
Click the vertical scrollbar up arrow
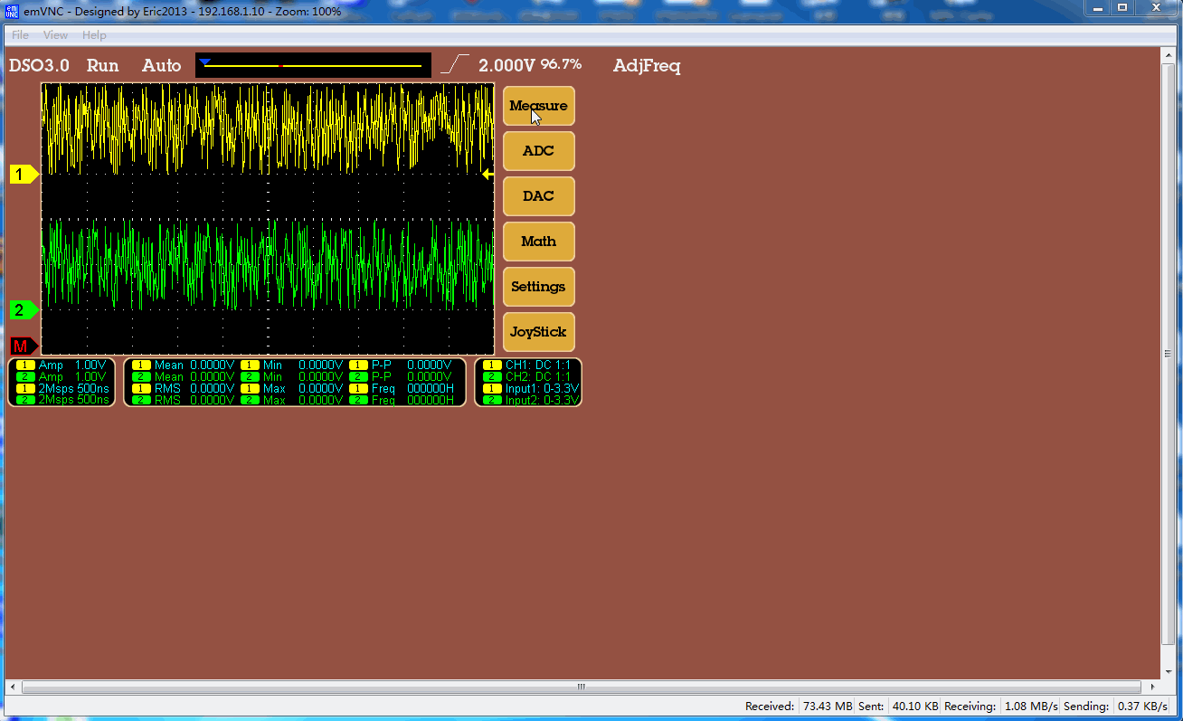click(1168, 53)
